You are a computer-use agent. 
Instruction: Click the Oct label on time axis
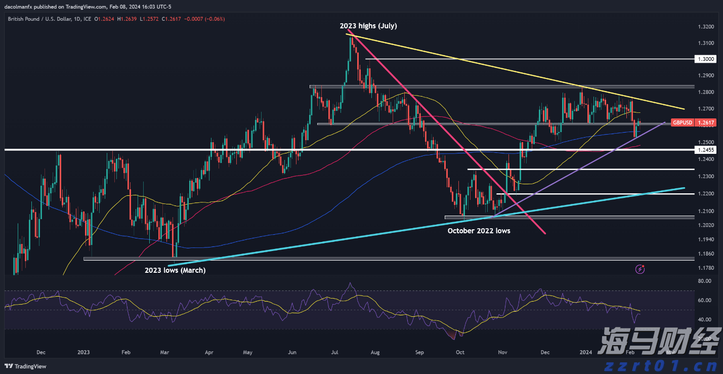(460, 352)
